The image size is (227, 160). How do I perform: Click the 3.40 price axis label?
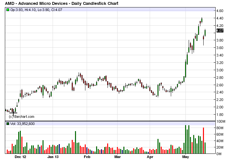[220, 55]
